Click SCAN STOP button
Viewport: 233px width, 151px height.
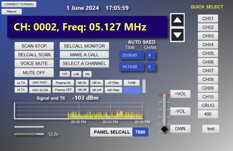[34, 46]
